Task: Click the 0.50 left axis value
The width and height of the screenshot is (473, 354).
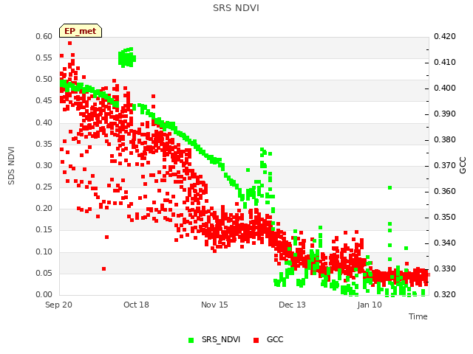Action: (44, 79)
